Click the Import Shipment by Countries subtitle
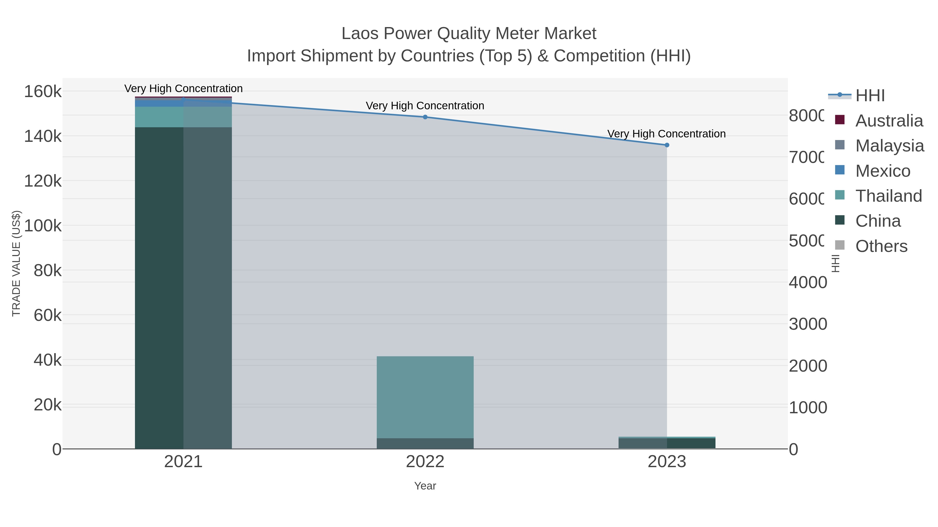This screenshot has height=527, width=938. [469, 56]
